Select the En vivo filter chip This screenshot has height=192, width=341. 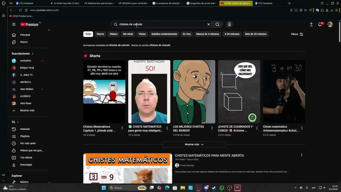[x=187, y=34]
